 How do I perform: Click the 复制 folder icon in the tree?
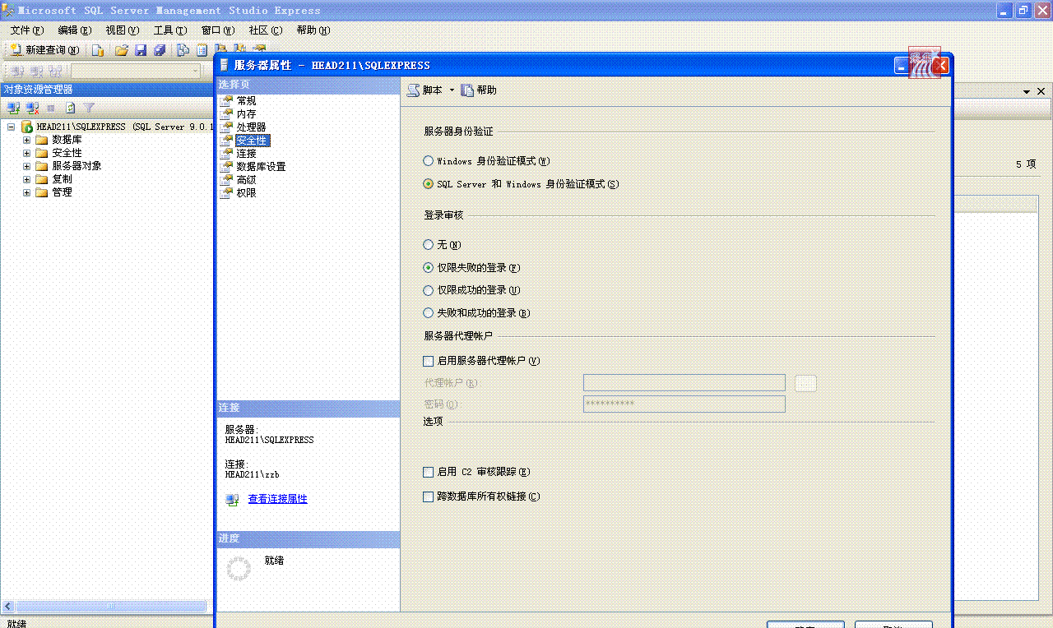42,179
